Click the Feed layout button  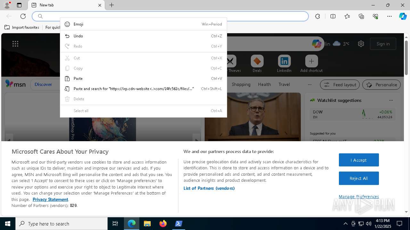[x=340, y=85]
